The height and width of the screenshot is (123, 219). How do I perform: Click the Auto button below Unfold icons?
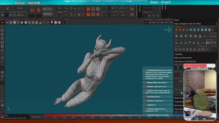(36, 16)
